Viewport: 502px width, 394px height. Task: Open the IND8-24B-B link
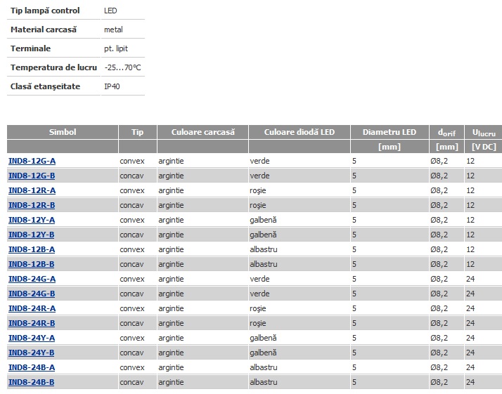(32, 382)
